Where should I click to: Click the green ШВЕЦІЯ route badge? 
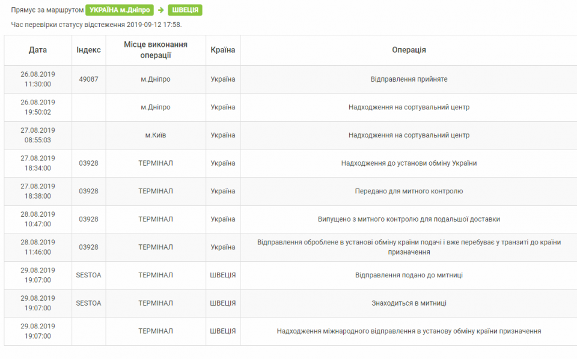[185, 10]
